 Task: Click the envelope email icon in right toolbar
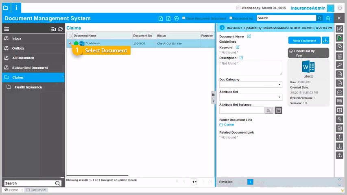click(340, 92)
